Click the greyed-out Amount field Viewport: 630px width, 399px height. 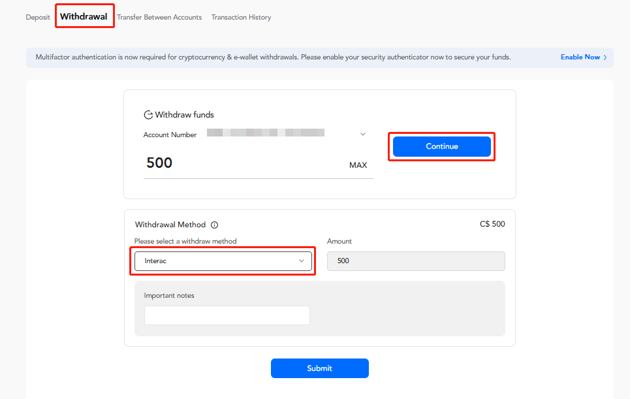click(416, 261)
